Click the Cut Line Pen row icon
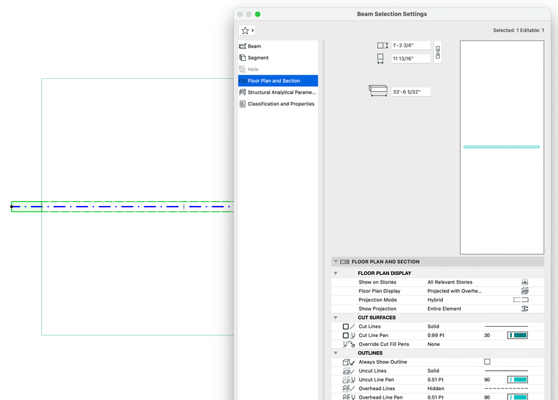The image size is (558, 400). [348, 335]
